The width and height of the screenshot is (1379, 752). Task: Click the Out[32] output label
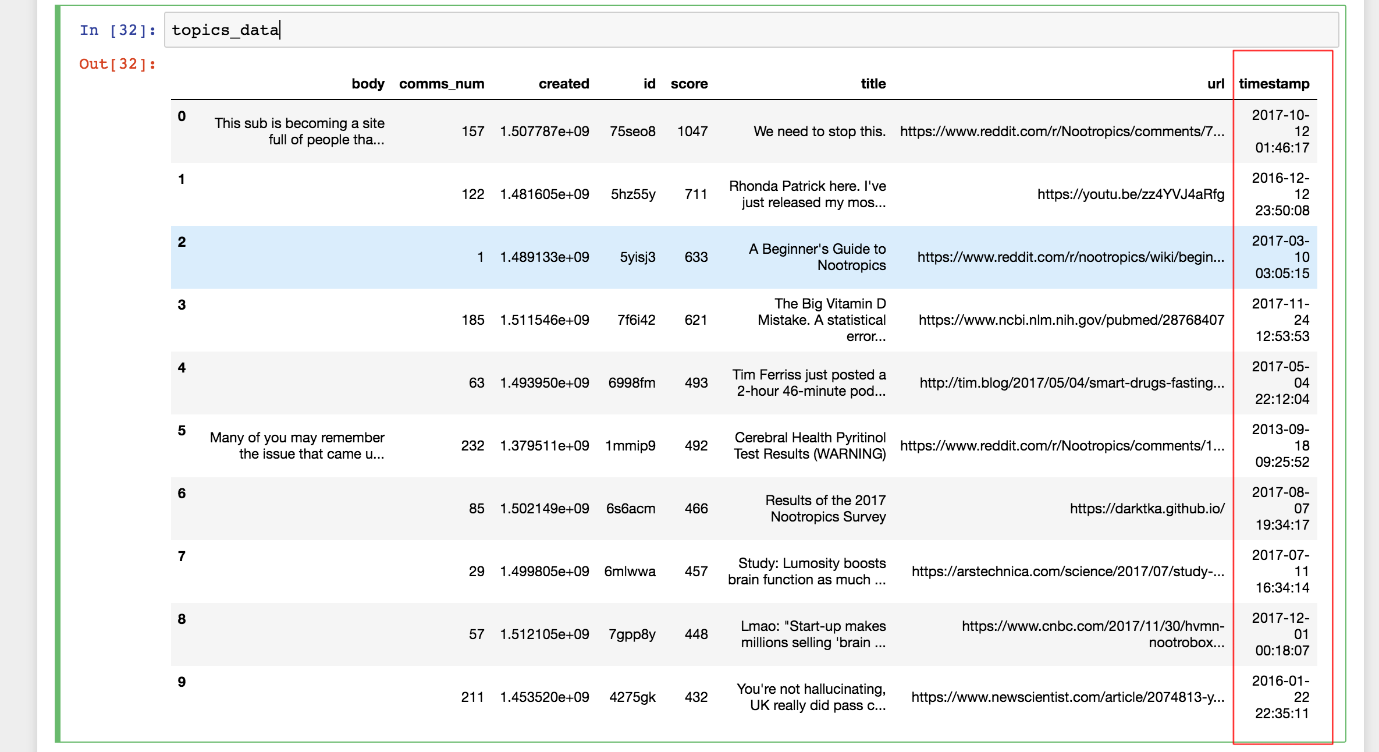click(x=115, y=64)
